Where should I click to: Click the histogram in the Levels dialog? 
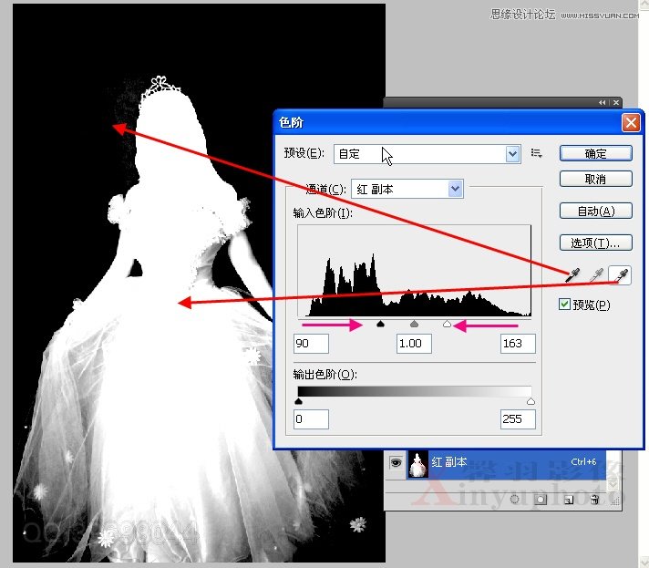tap(415, 271)
